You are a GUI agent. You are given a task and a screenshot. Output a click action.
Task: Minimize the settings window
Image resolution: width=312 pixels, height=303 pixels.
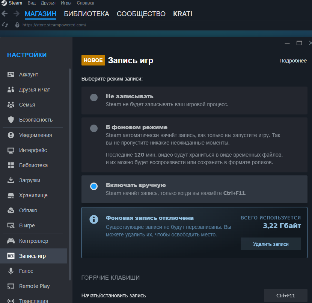(x=287, y=43)
